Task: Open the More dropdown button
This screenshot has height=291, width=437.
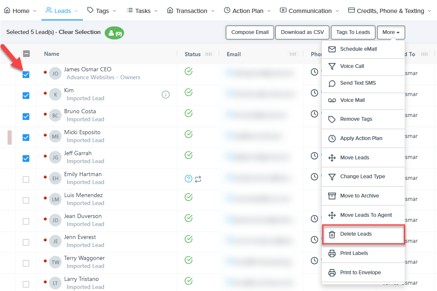Action: pos(390,32)
